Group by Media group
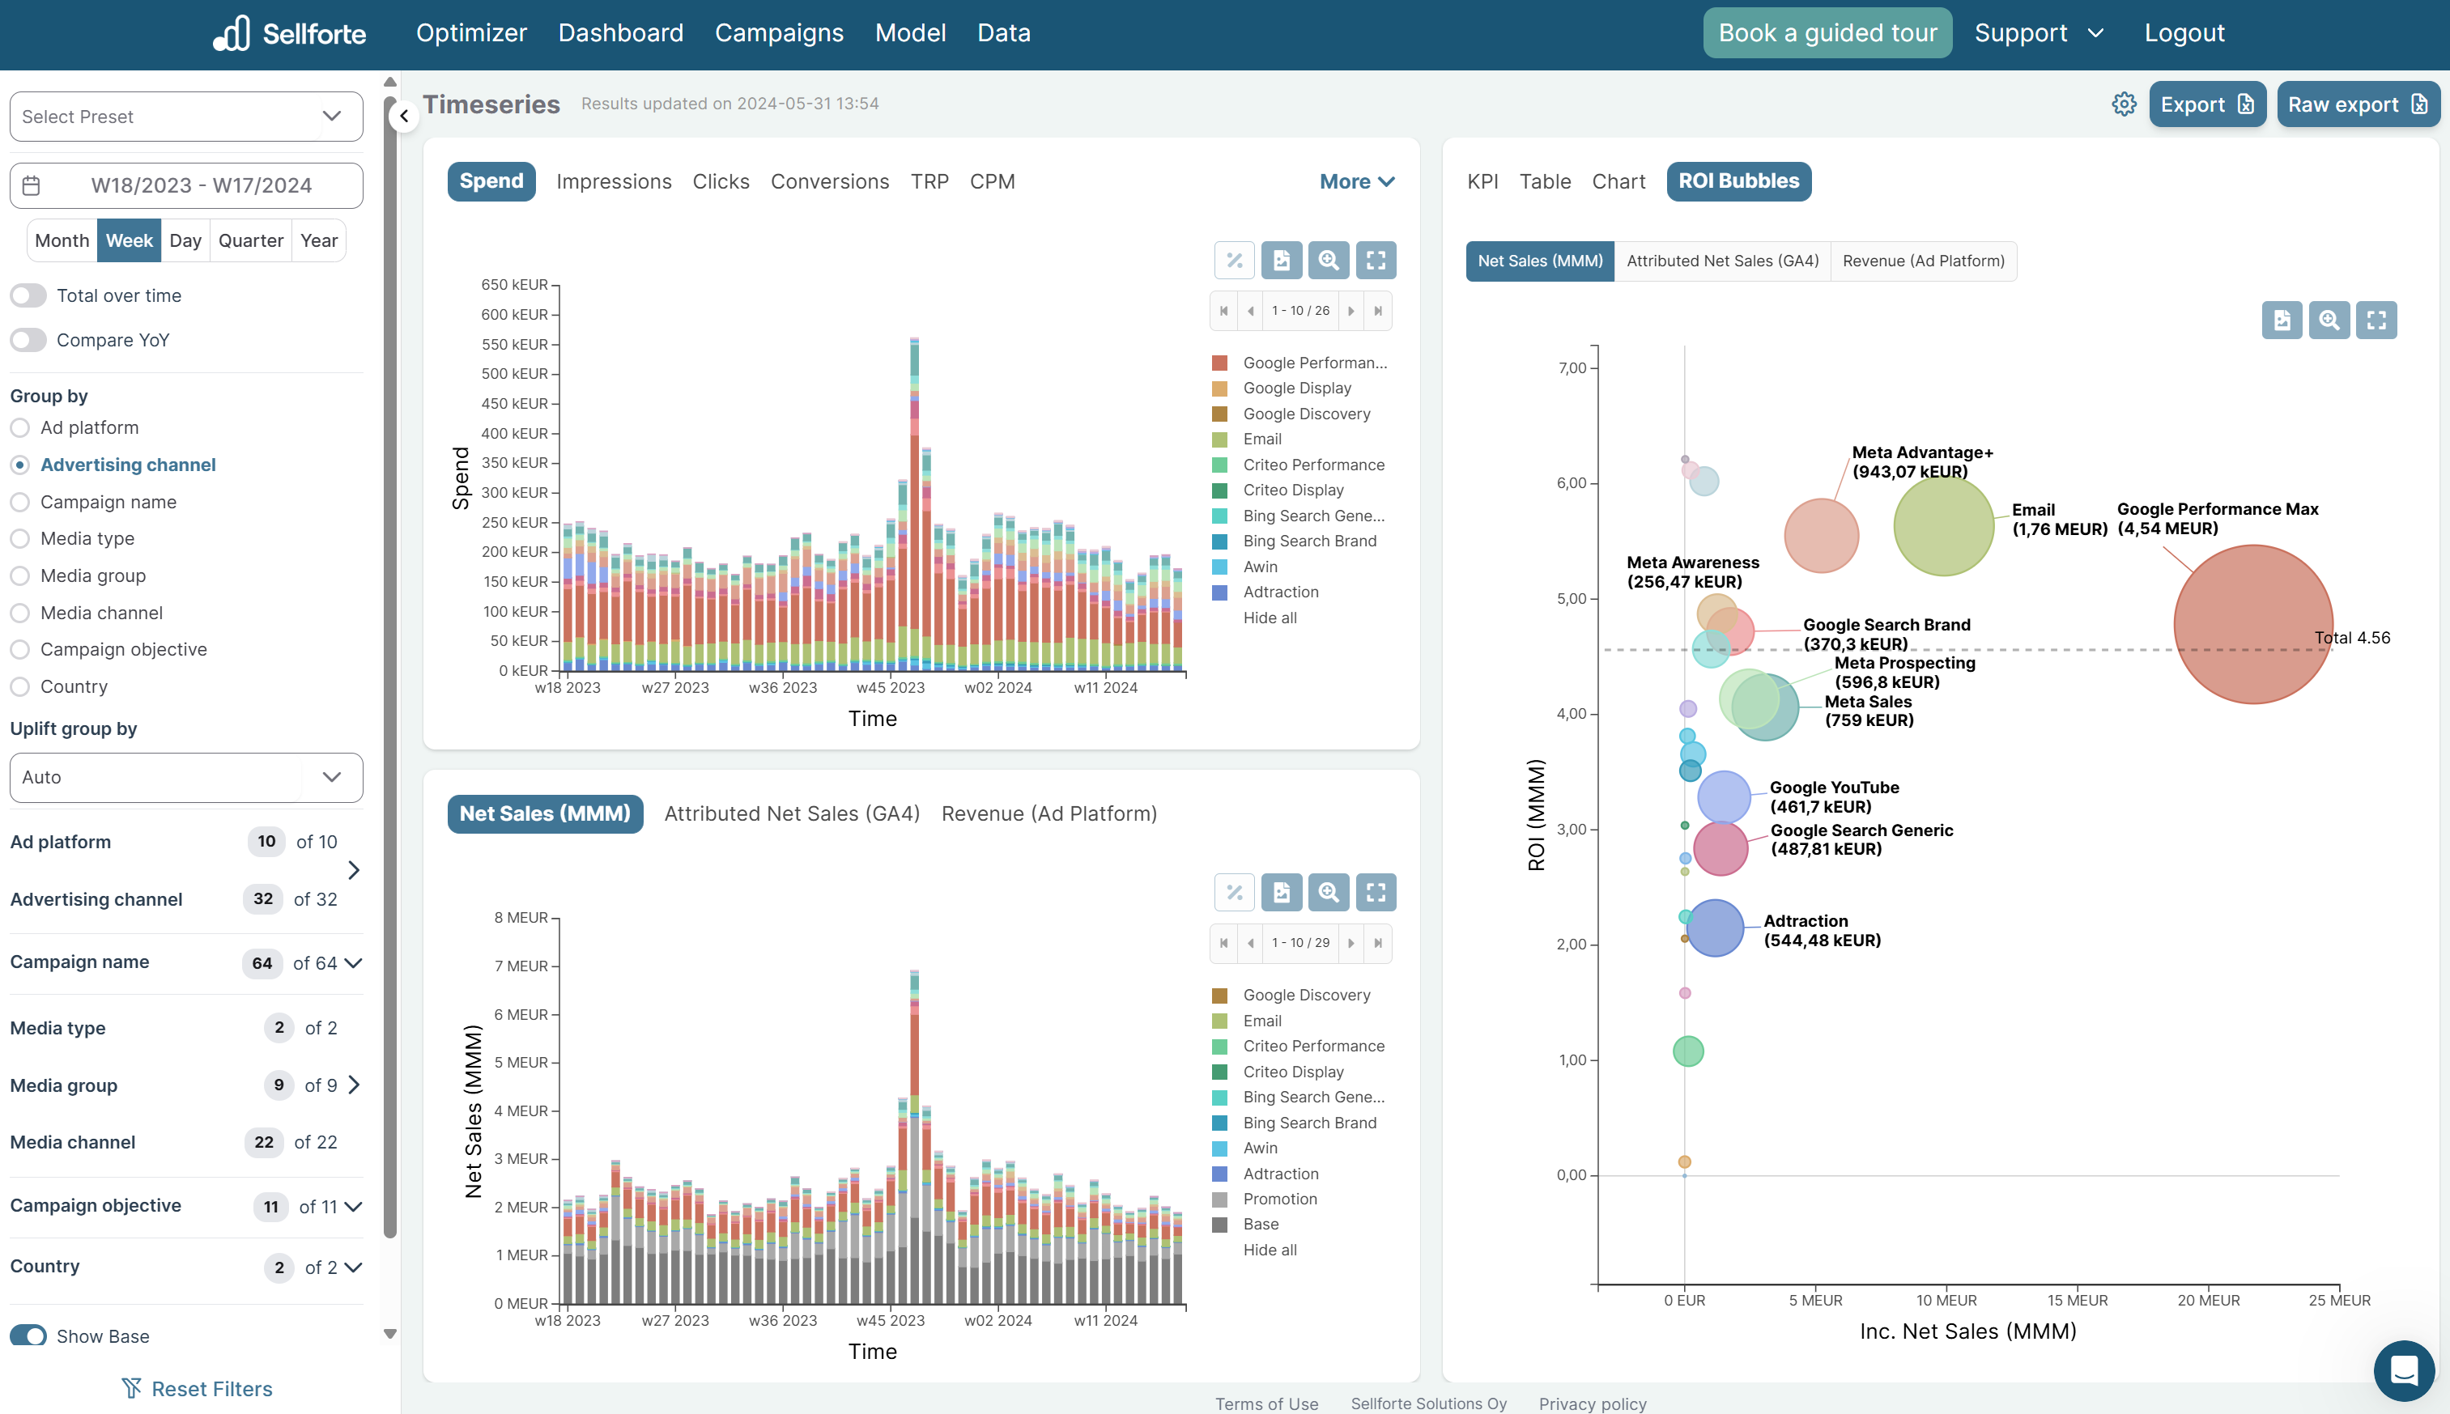Screen dimensions: 2450x1414 coord(19,576)
